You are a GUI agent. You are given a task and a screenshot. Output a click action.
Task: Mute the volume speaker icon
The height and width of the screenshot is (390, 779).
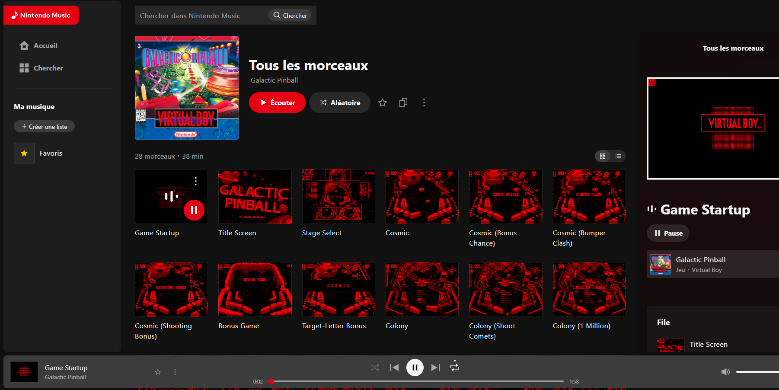pos(725,372)
